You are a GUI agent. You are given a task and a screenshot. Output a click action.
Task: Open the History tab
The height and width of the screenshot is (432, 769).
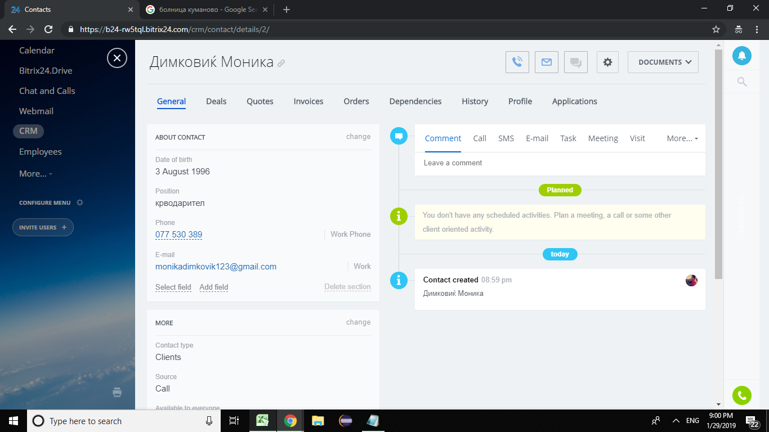(475, 101)
